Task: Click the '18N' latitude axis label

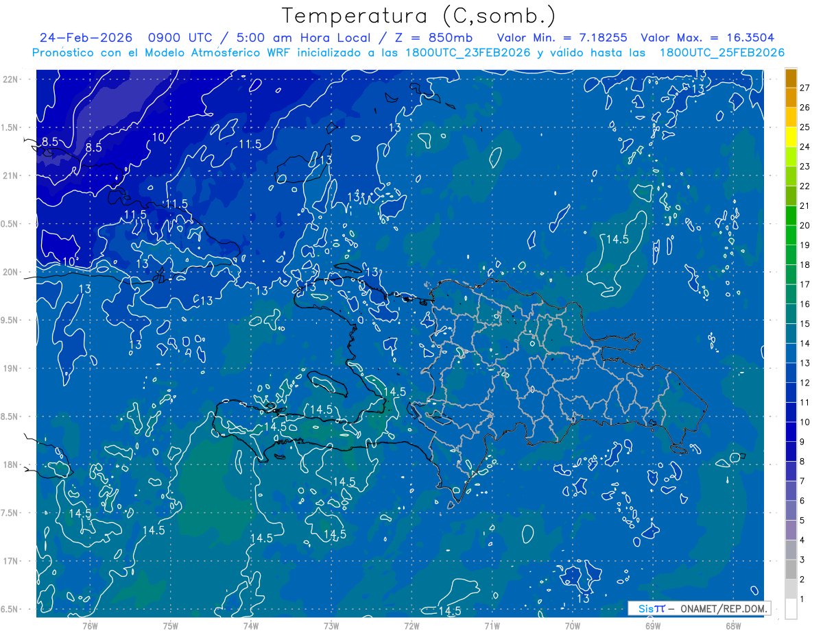Action: click(11, 464)
